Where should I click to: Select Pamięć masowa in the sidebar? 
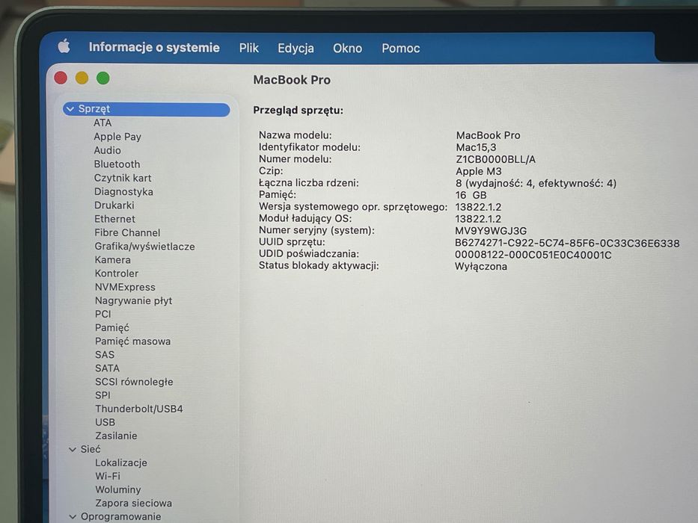pos(132,341)
